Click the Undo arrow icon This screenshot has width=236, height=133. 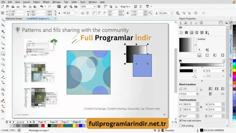42,7
